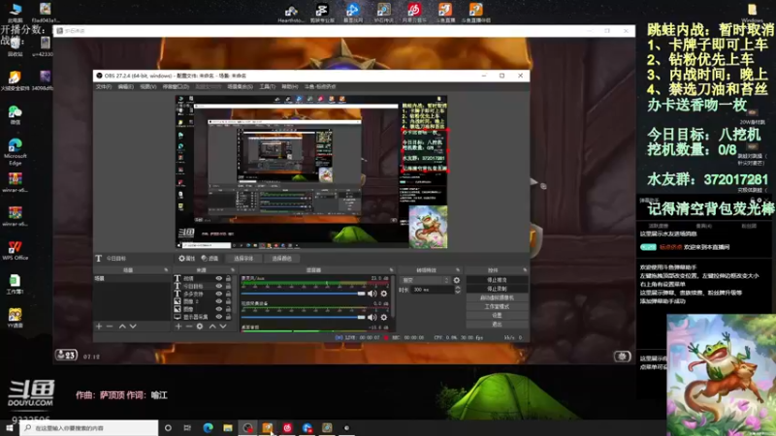Click the 选择字体 font button
776x436 pixels.
(x=243, y=259)
